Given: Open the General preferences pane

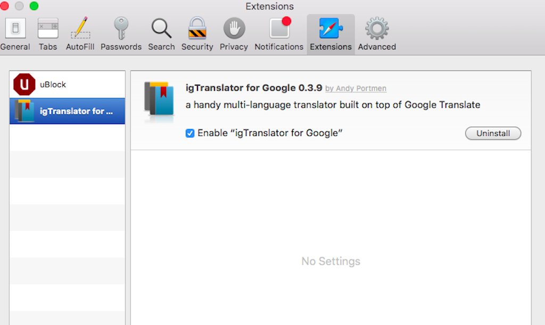Looking at the screenshot, I should pyautogui.click(x=15, y=34).
